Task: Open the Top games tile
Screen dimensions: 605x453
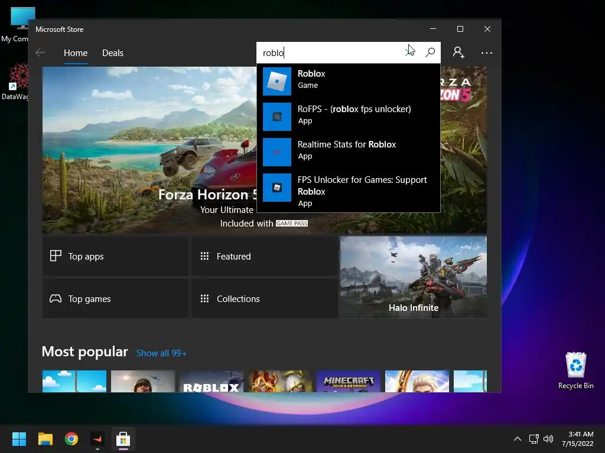Action: click(x=115, y=298)
